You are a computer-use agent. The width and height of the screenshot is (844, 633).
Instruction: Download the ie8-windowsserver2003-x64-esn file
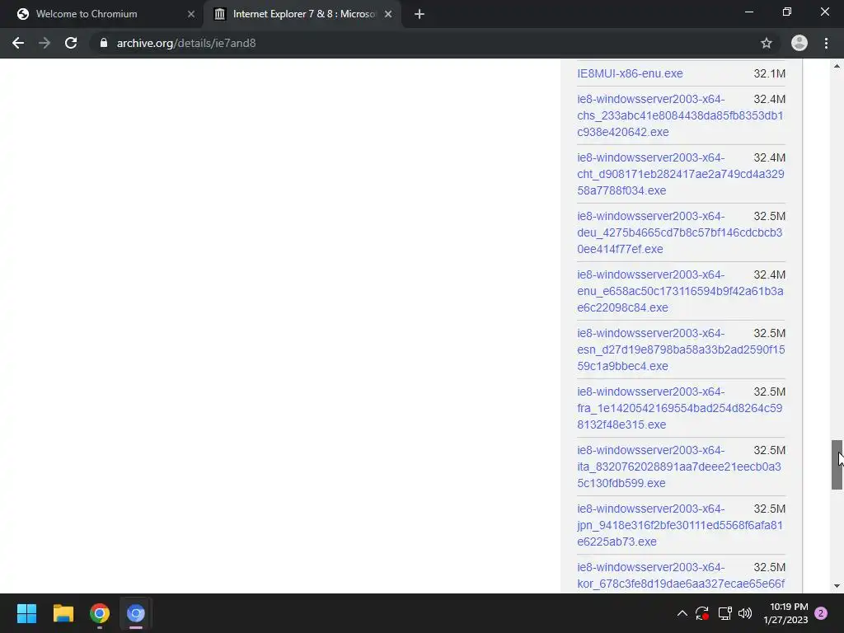(x=681, y=349)
